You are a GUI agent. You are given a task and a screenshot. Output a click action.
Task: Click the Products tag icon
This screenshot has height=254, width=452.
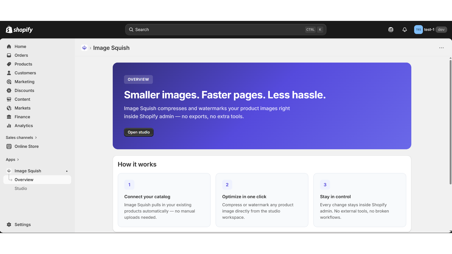tap(9, 64)
